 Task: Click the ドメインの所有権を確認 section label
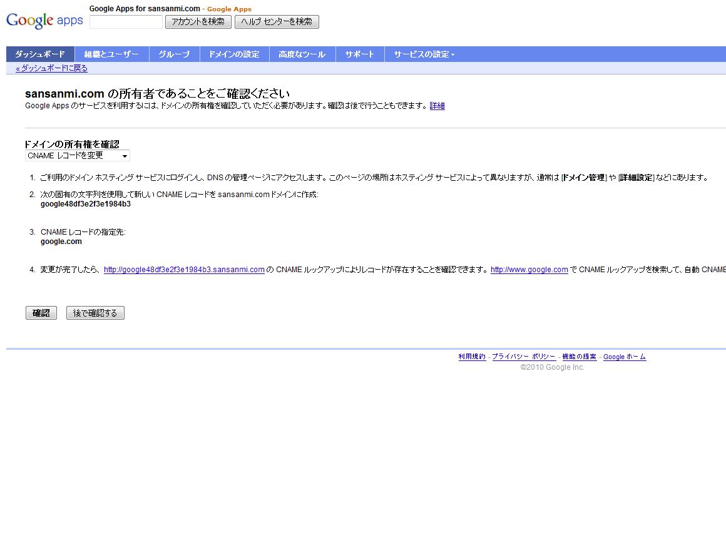point(72,144)
